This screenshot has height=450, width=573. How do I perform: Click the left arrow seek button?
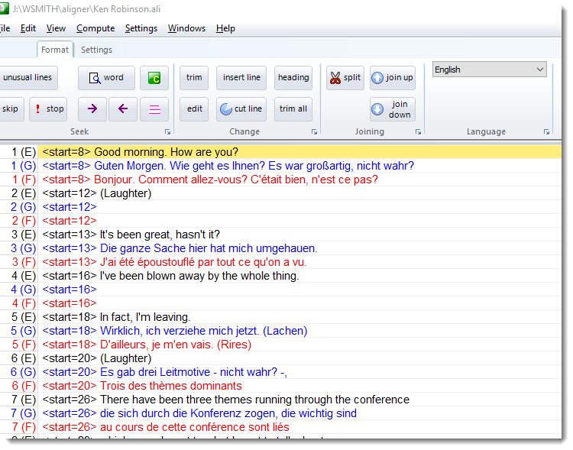[x=123, y=109]
